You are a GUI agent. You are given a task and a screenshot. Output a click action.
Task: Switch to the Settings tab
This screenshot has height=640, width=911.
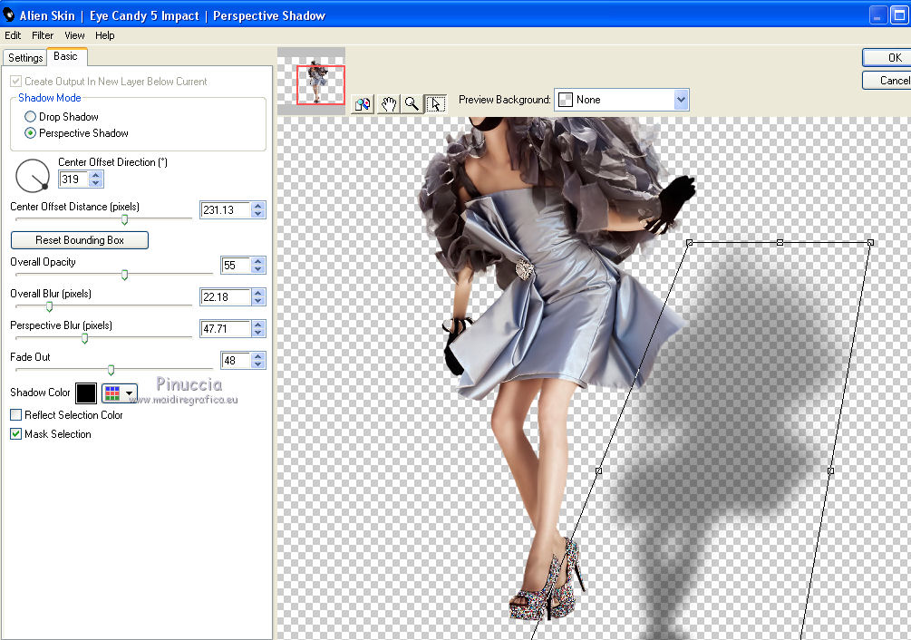click(x=25, y=57)
